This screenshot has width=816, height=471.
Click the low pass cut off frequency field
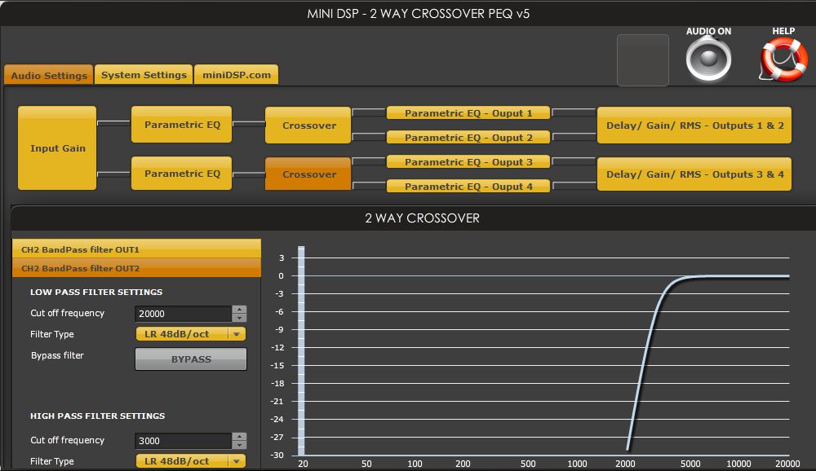[x=183, y=314]
